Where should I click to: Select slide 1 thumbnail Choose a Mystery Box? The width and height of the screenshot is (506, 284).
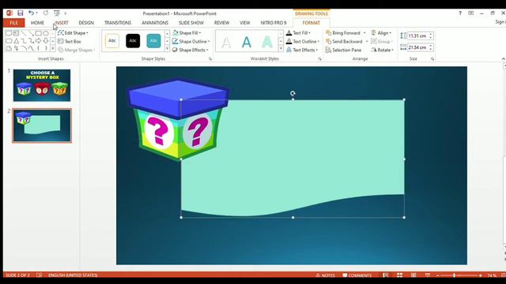pyautogui.click(x=42, y=85)
